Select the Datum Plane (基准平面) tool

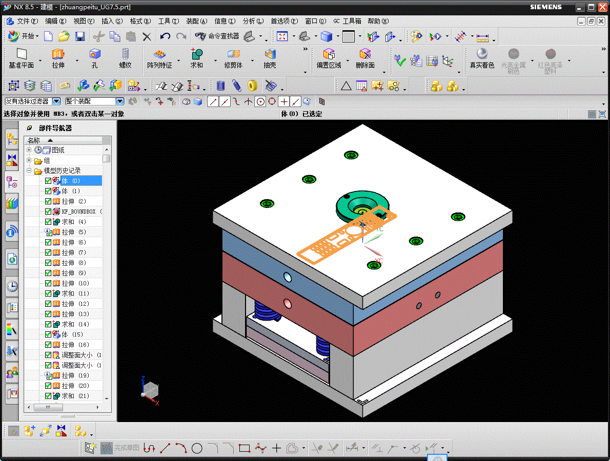[x=21, y=54]
